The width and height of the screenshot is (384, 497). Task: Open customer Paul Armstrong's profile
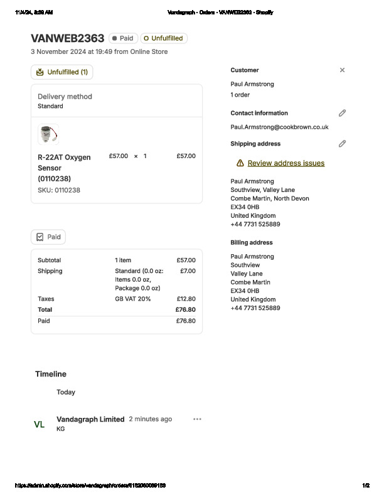point(252,84)
